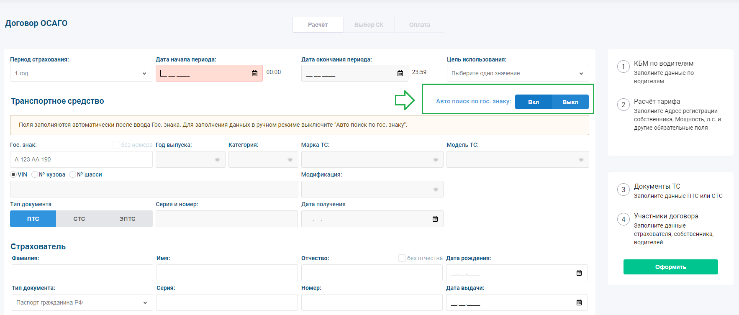
Task: Choose ЭПТС document type
Action: 128,219
